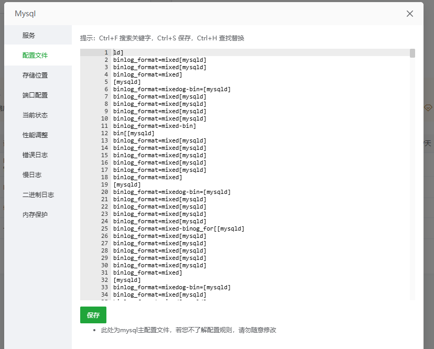Click line 11 "binlog_format=mixed-bin]"
The width and height of the screenshot is (434, 349).
tap(155, 126)
